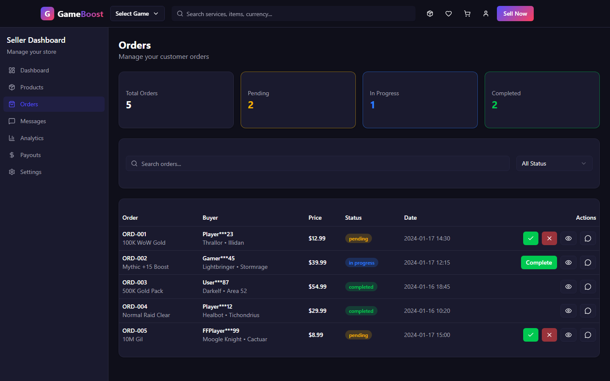Click the Completed stats card

click(542, 100)
